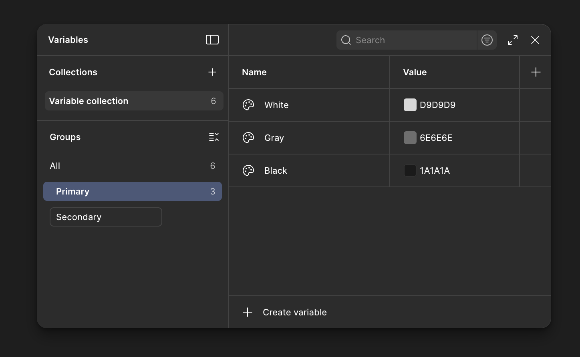This screenshot has height=357, width=580.
Task: Click the palette icon beside Black
Action: 248,170
